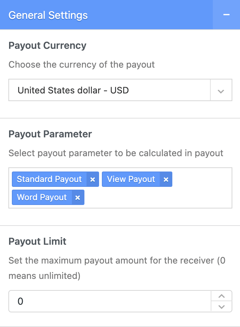Remove the Standard Payout tag

92,180
